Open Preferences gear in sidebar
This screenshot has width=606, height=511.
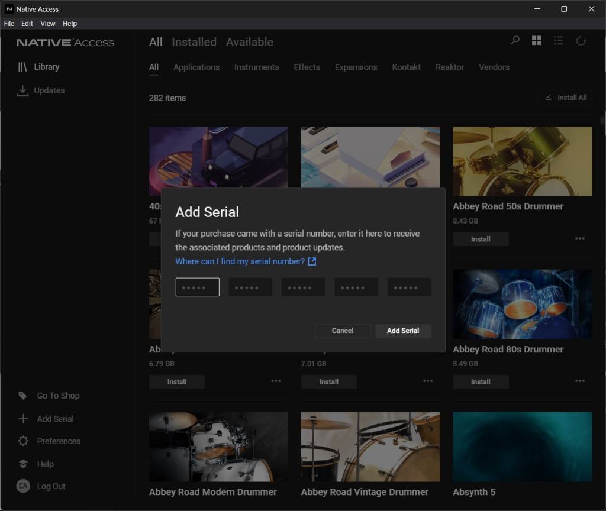click(x=23, y=441)
